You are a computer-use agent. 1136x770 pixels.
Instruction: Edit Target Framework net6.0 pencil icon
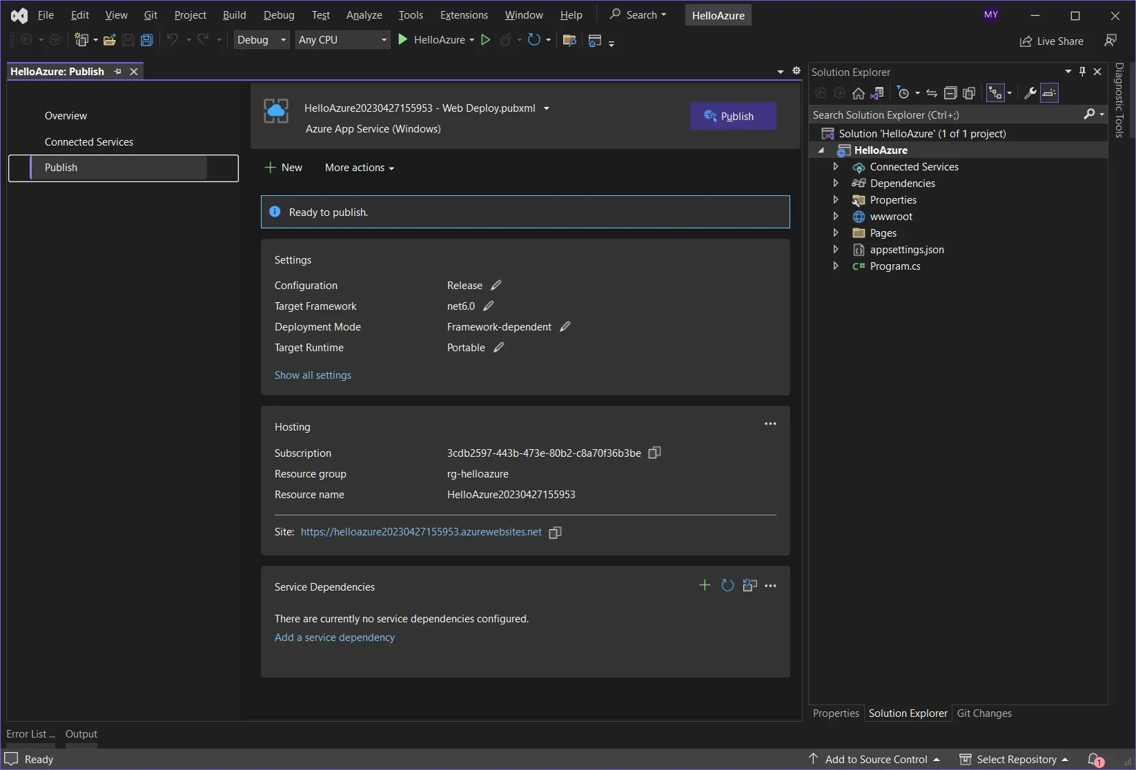(x=488, y=306)
